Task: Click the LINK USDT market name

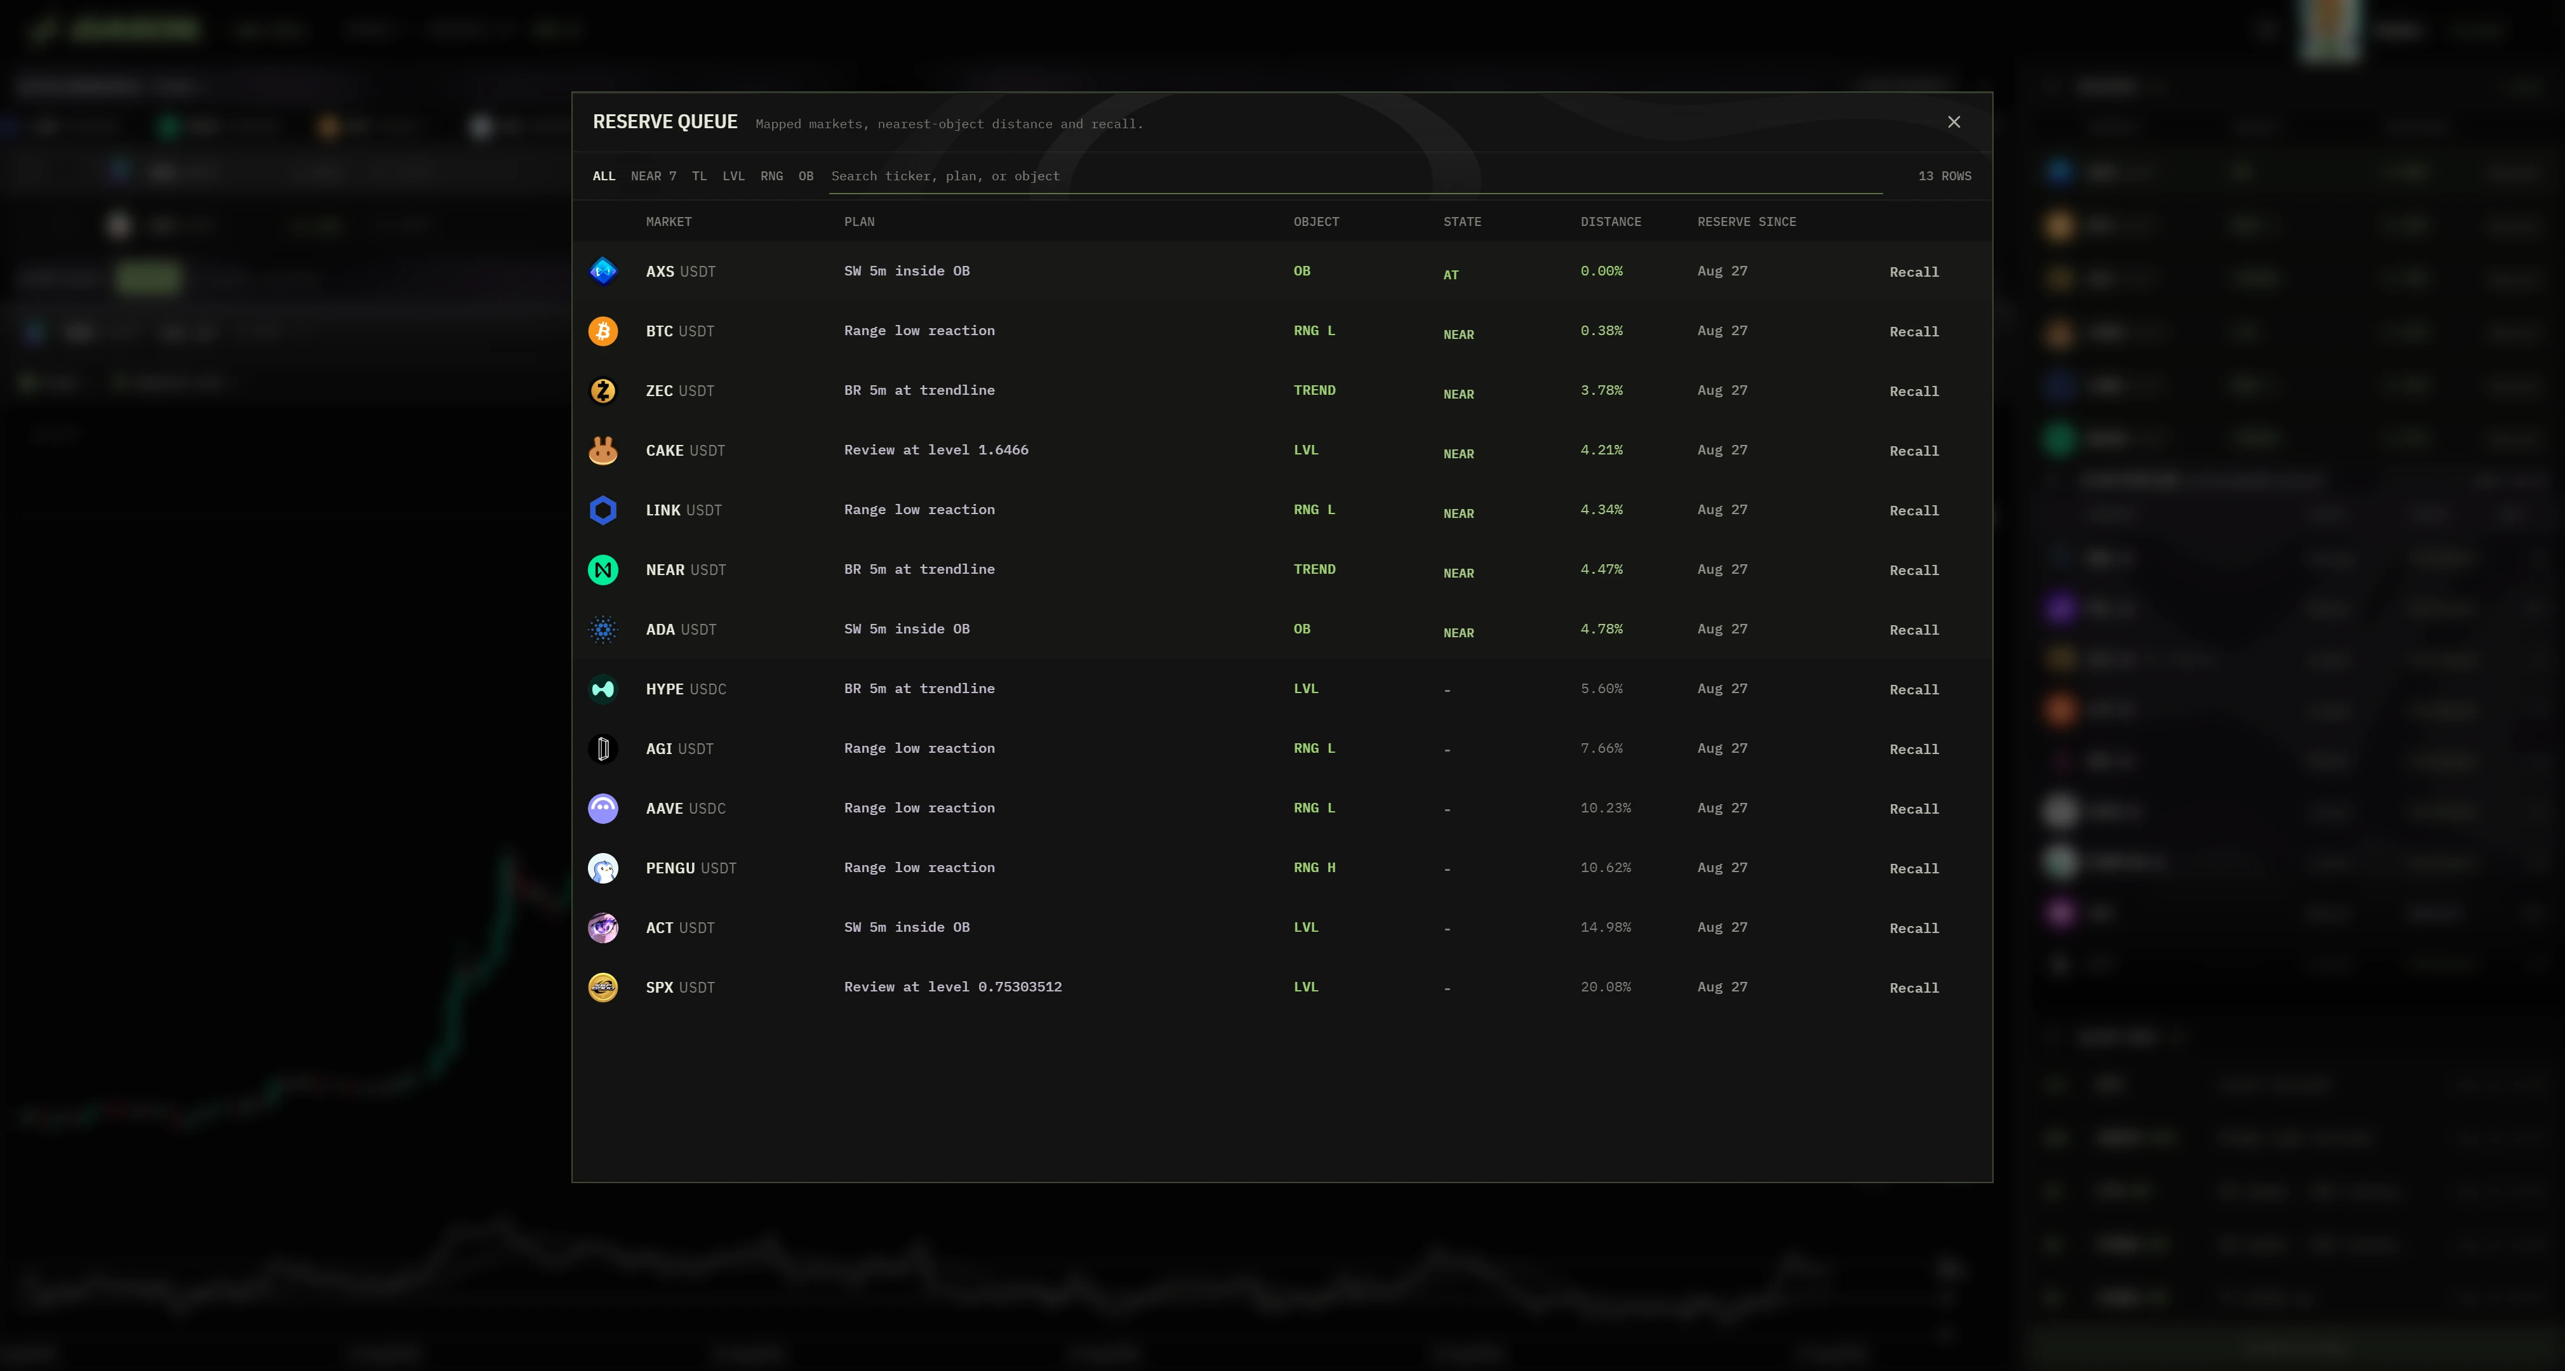Action: [x=683, y=510]
